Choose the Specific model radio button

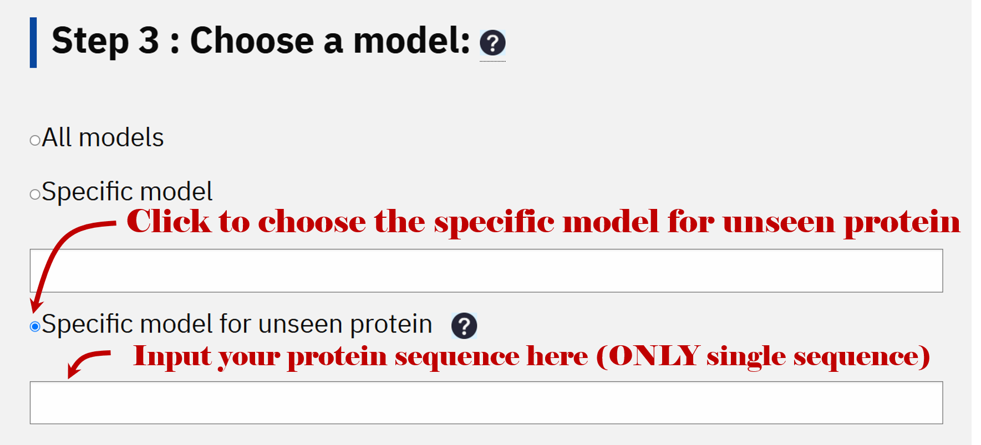click(x=35, y=194)
